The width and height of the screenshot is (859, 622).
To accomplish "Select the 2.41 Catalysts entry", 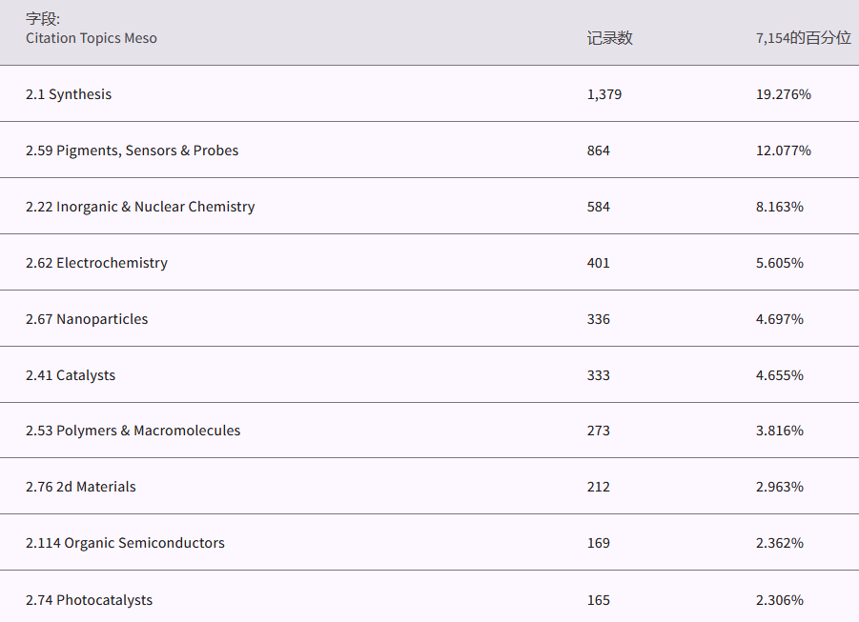I will 71,375.
